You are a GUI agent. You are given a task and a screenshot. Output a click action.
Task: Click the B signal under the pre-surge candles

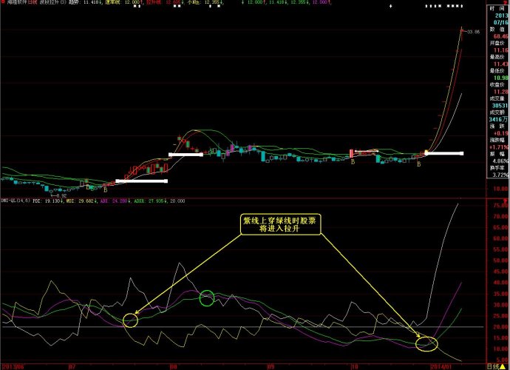point(418,164)
